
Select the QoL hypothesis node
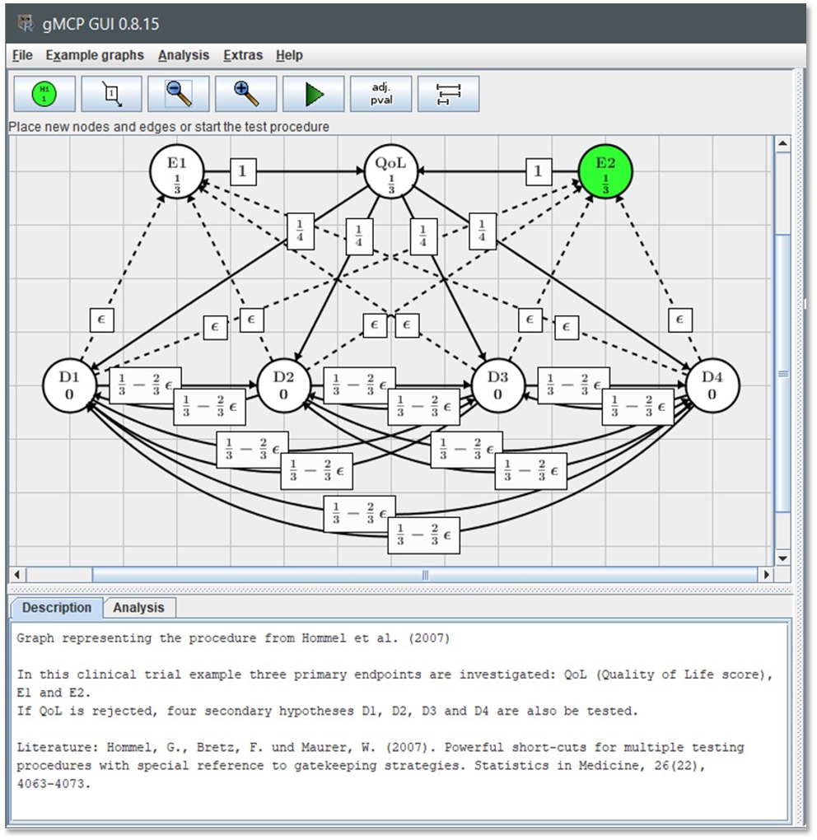[391, 171]
